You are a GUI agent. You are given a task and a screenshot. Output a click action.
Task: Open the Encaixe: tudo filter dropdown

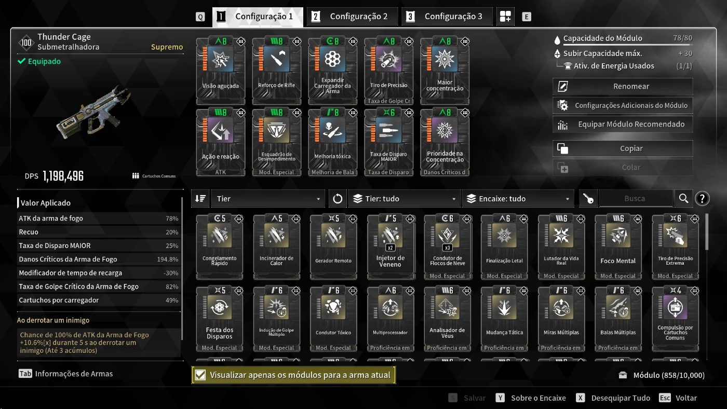coord(518,198)
